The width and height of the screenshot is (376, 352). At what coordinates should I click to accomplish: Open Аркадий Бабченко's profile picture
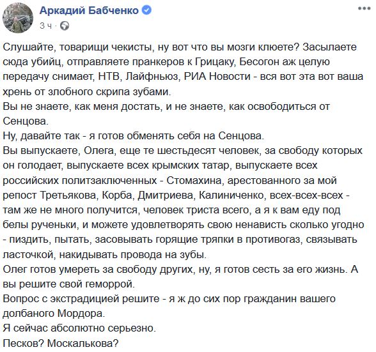(17, 19)
